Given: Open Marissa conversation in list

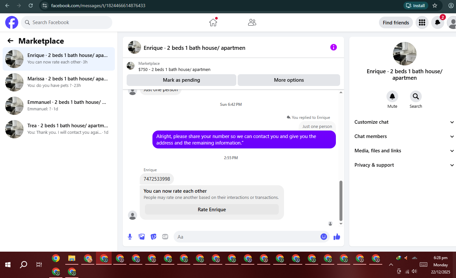Looking at the screenshot, I should [59, 82].
